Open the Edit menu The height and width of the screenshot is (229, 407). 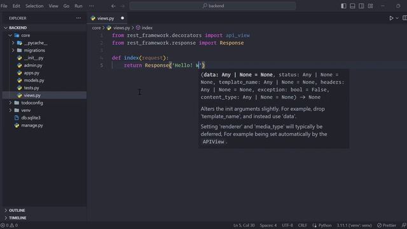16,6
